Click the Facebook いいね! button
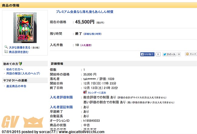Image resolution: width=197 pixels, height=134 pixels. point(147,54)
